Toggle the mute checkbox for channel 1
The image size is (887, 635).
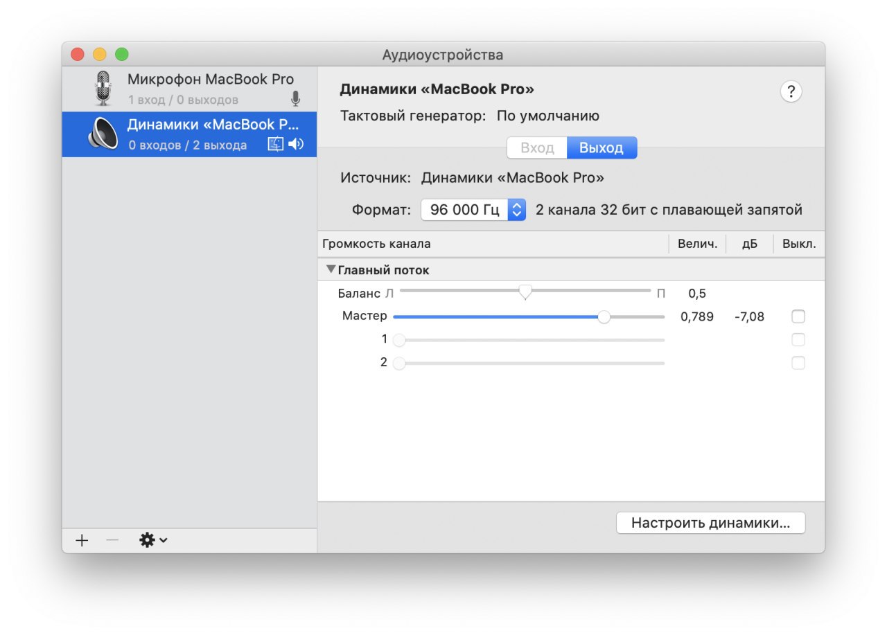pos(798,340)
